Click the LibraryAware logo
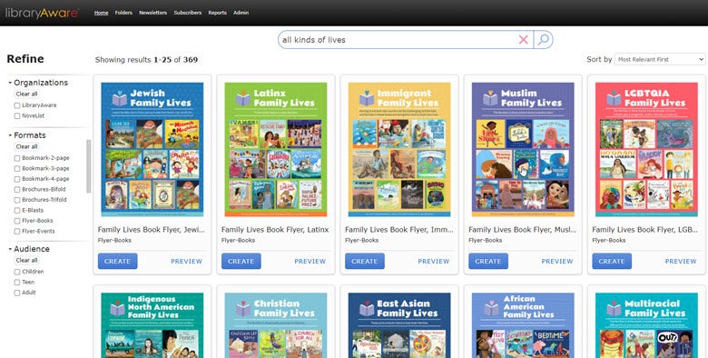Screen dimensions: 708x358 pyautogui.click(x=42, y=13)
